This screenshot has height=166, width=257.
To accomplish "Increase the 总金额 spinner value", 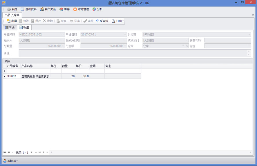I will (x=125, y=45).
